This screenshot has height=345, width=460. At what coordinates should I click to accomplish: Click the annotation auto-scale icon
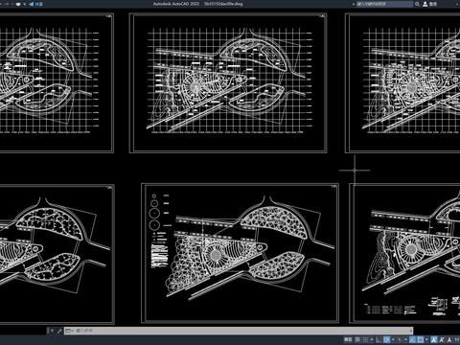[442, 339]
